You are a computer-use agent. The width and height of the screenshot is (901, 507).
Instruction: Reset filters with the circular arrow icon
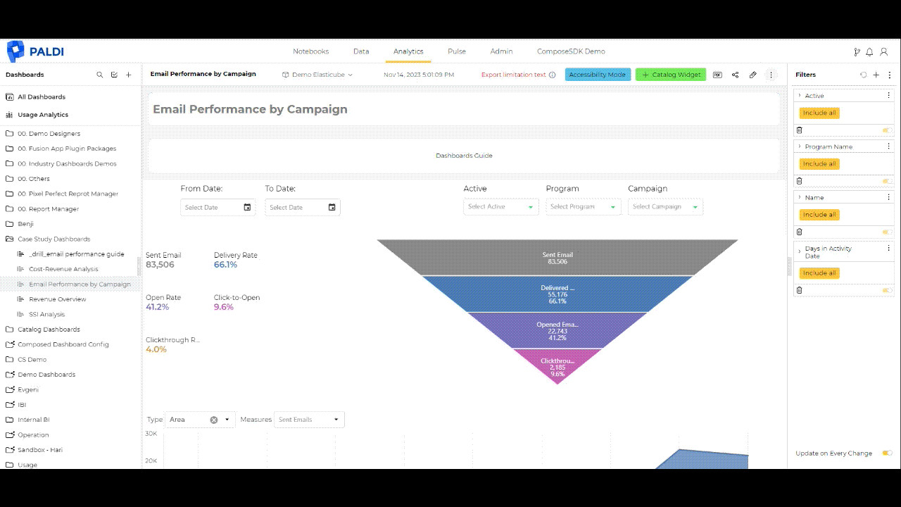tap(864, 75)
